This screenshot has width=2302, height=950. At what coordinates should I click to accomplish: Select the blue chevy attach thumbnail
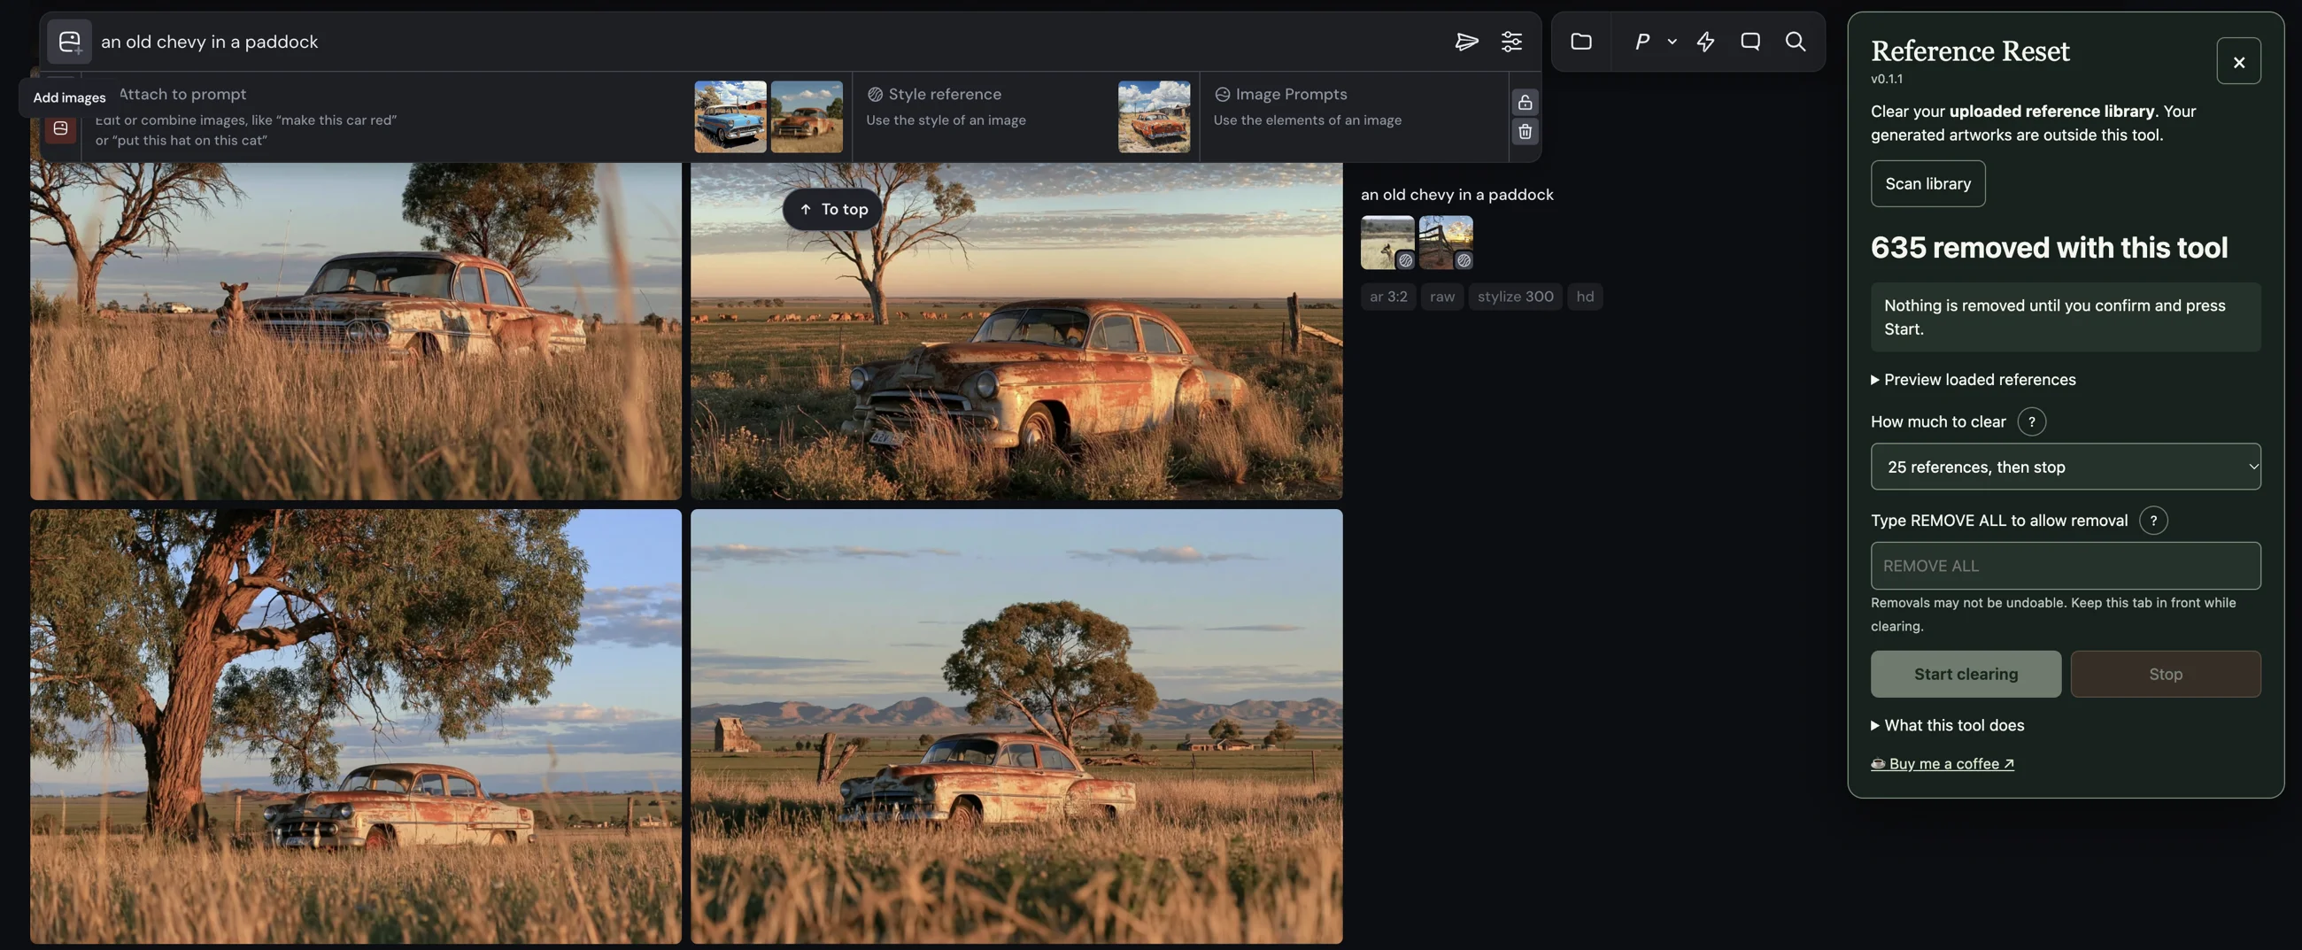[x=730, y=116]
